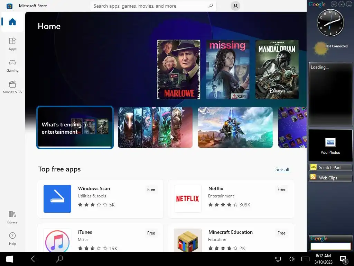Go to the Gaming section
The height and width of the screenshot is (266, 354).
click(x=12, y=65)
